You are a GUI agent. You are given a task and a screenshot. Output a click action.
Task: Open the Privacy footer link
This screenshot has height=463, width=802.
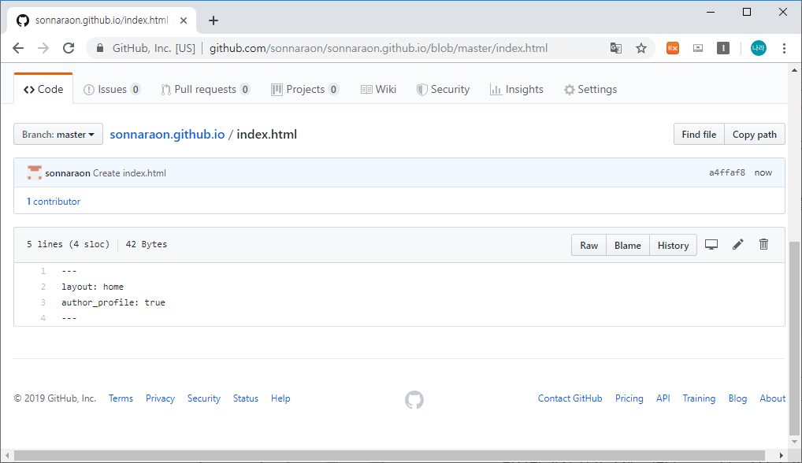[160, 398]
